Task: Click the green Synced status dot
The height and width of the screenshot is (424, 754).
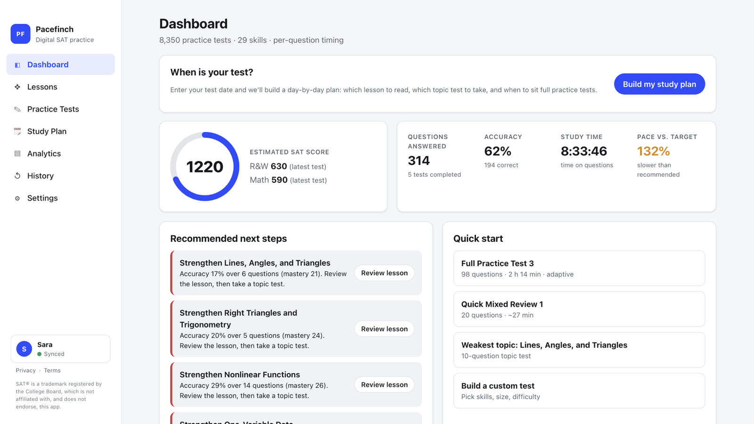Action: (40, 354)
